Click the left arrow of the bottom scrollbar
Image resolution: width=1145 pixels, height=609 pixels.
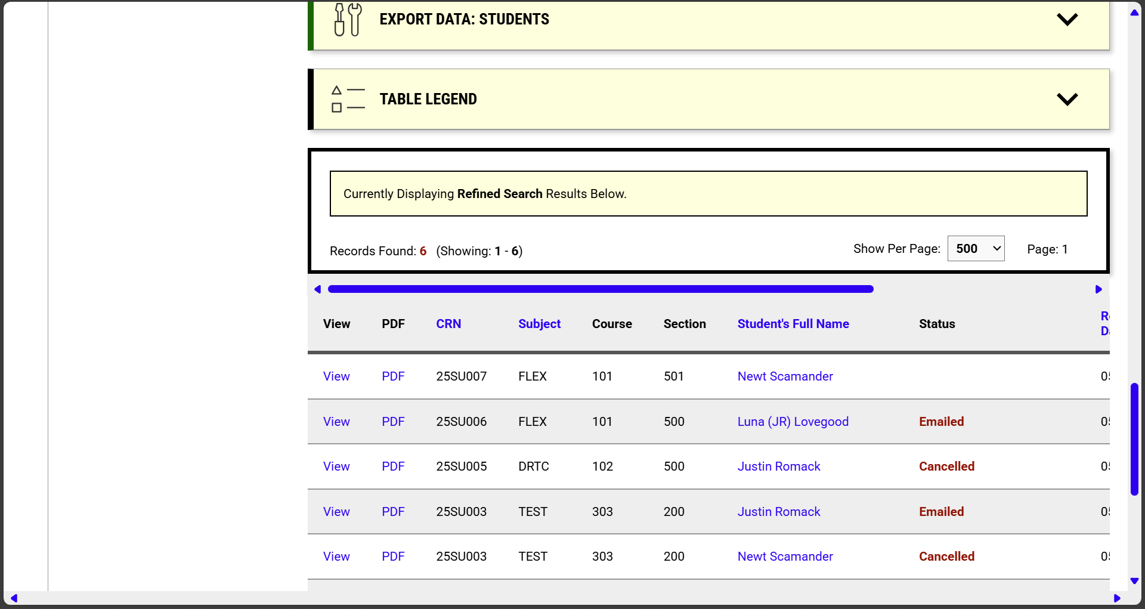point(14,598)
